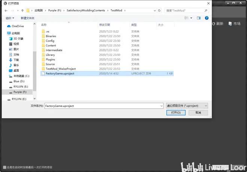
Task: Go back with the Back arrow
Action: point(6,10)
